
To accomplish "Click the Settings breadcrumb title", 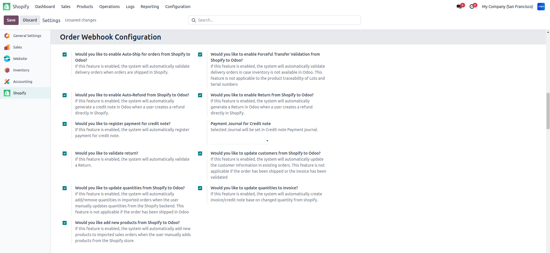I will click(x=51, y=20).
